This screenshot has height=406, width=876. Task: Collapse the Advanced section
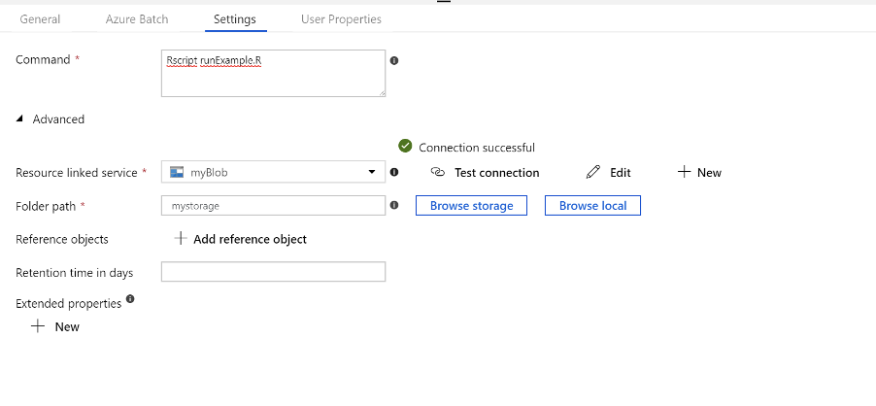(x=51, y=118)
